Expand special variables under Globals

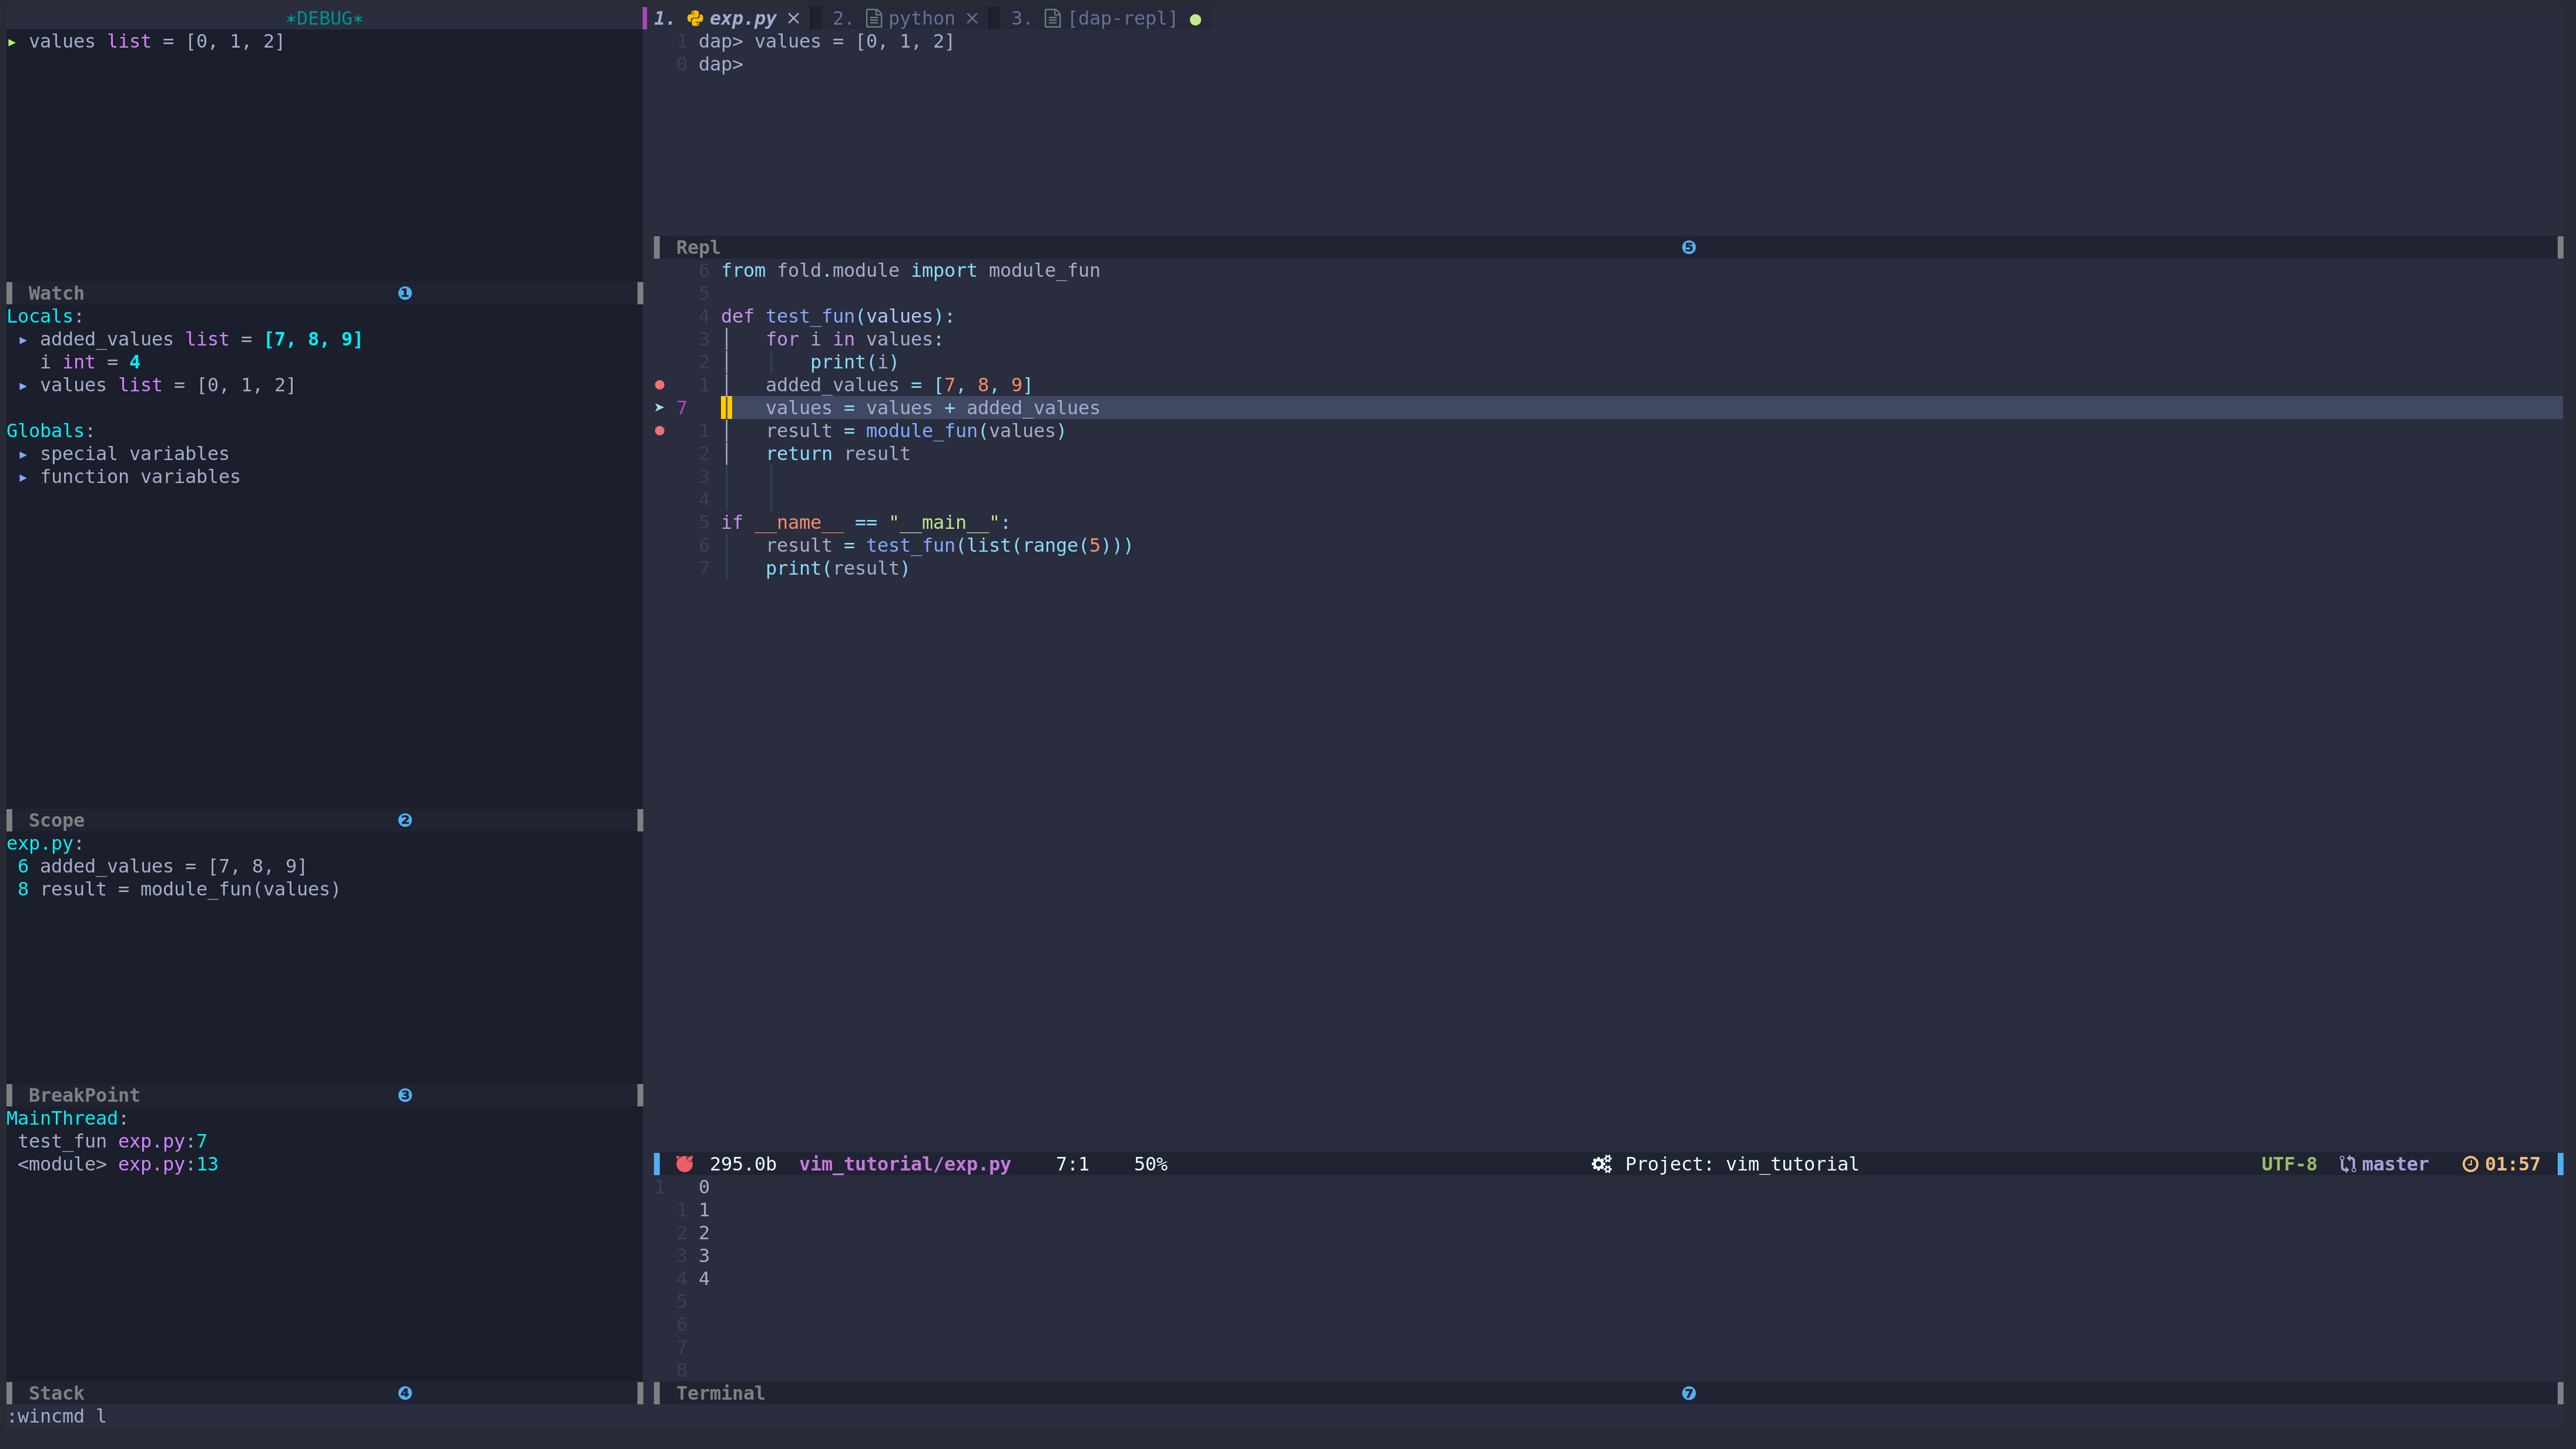point(23,455)
